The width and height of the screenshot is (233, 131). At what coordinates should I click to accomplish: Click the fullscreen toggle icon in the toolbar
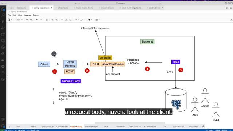click(x=232, y=20)
